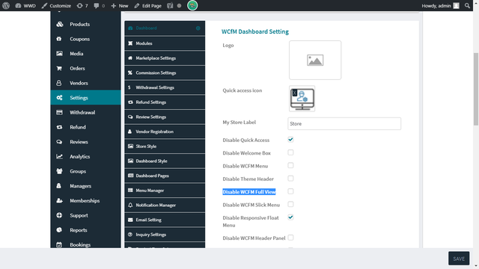Click the Settings gears icon in sidebar
The height and width of the screenshot is (269, 479).
click(59, 98)
